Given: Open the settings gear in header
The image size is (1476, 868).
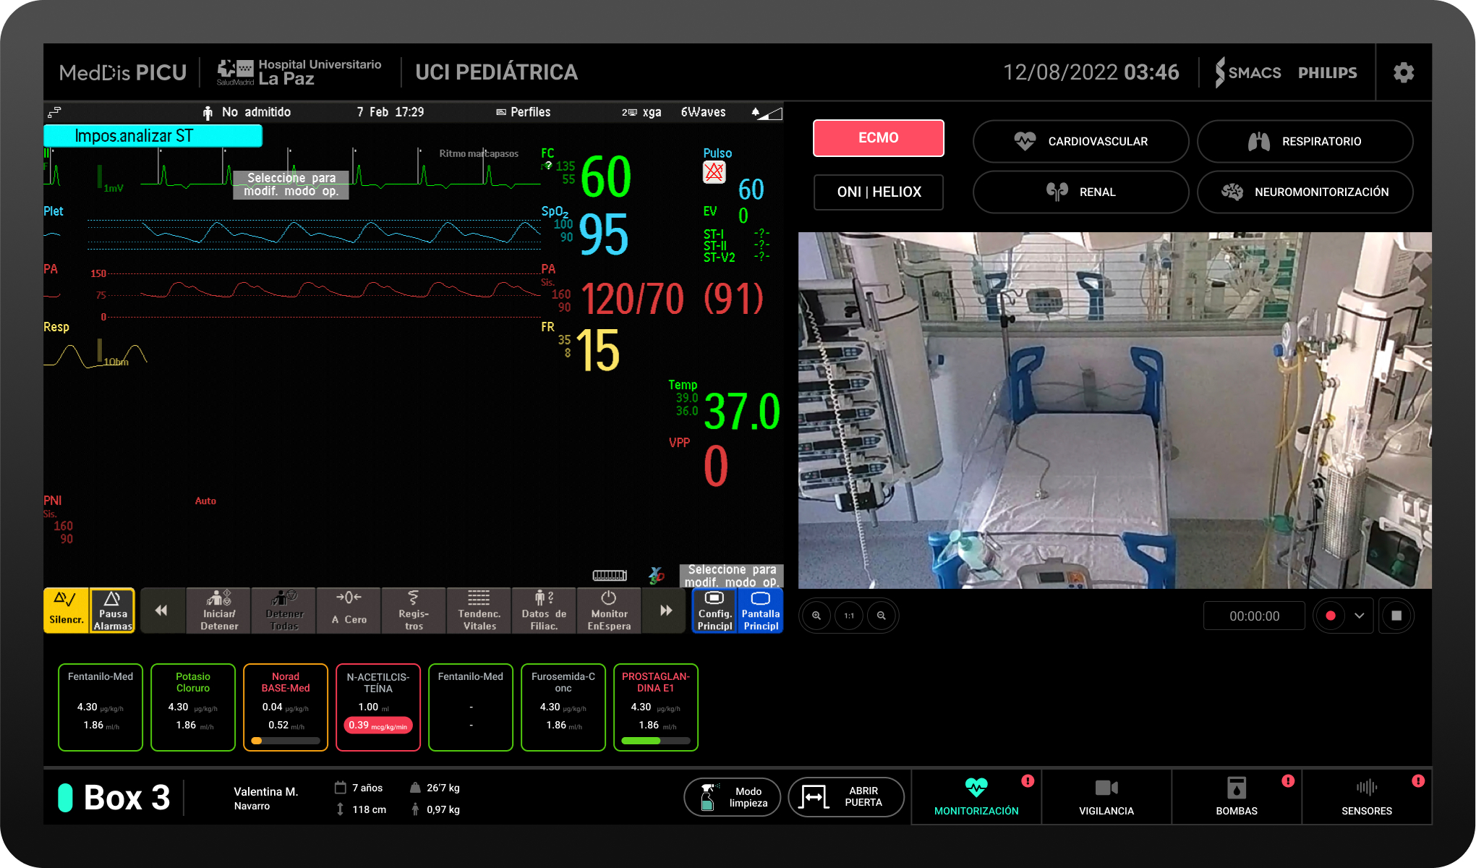Looking at the screenshot, I should point(1403,72).
